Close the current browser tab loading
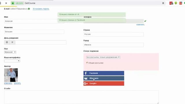The height and width of the screenshot is (104, 185). pos(6,3)
